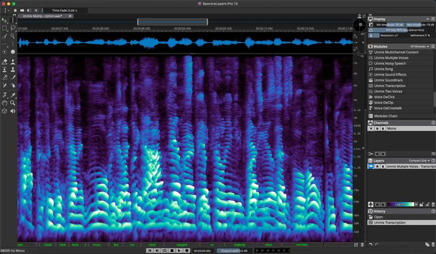Click the Play transport button

point(179,251)
